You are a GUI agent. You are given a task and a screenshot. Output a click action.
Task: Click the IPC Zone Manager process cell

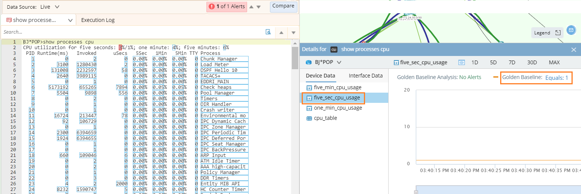coord(224,127)
